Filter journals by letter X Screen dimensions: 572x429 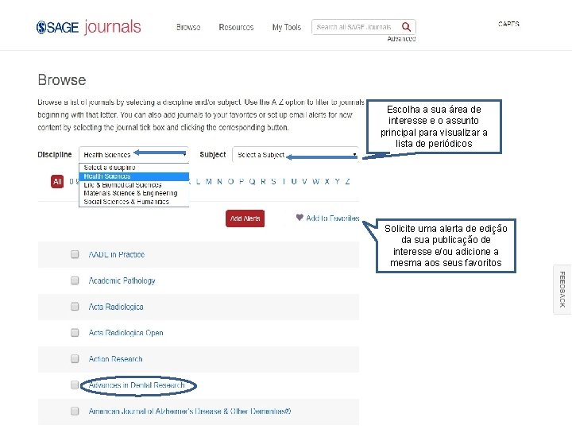(x=327, y=181)
